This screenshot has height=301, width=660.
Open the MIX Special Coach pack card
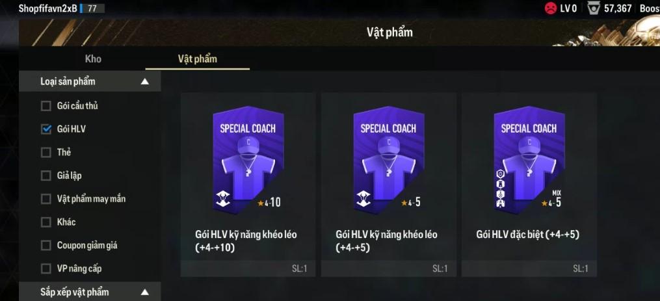[529, 185]
